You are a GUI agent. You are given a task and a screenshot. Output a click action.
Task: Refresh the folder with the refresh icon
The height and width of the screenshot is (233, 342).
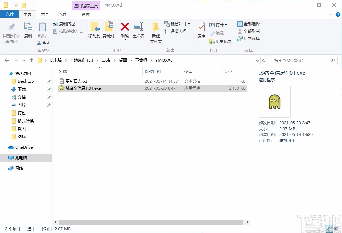pos(264,60)
